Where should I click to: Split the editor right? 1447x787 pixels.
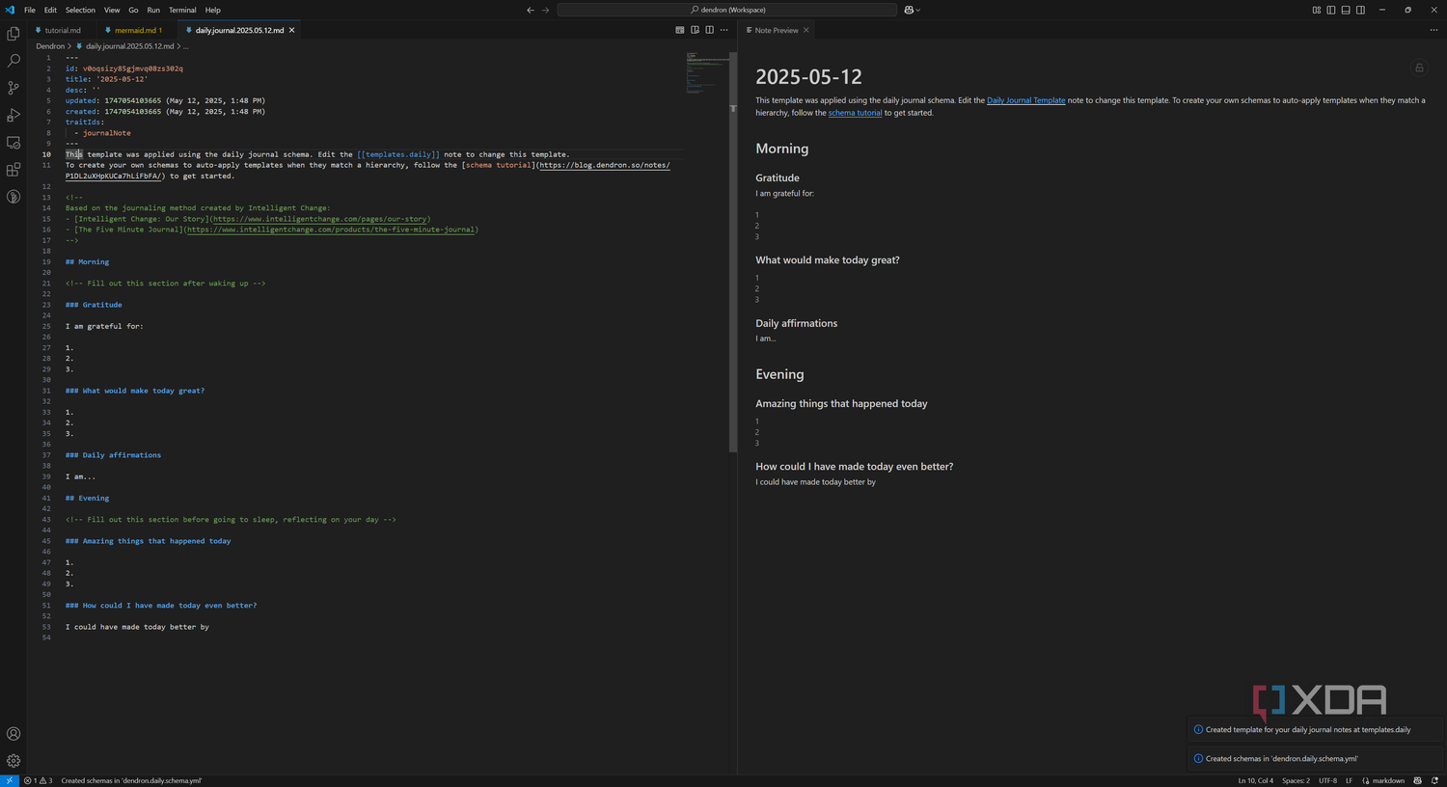coord(709,30)
